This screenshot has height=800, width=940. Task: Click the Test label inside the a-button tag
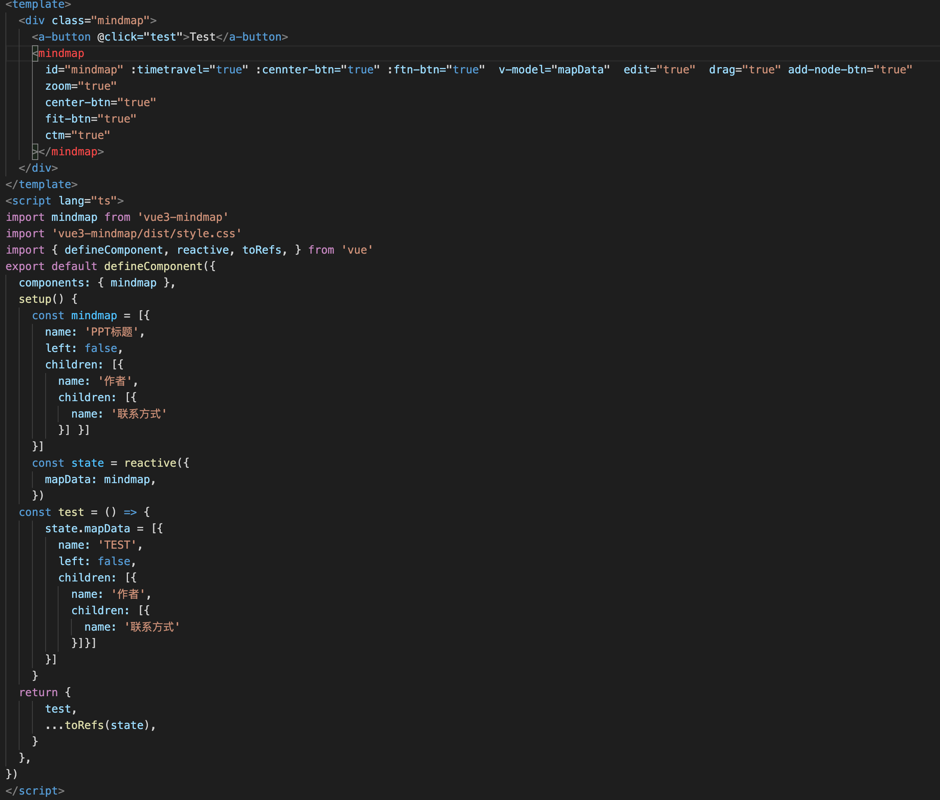point(202,37)
